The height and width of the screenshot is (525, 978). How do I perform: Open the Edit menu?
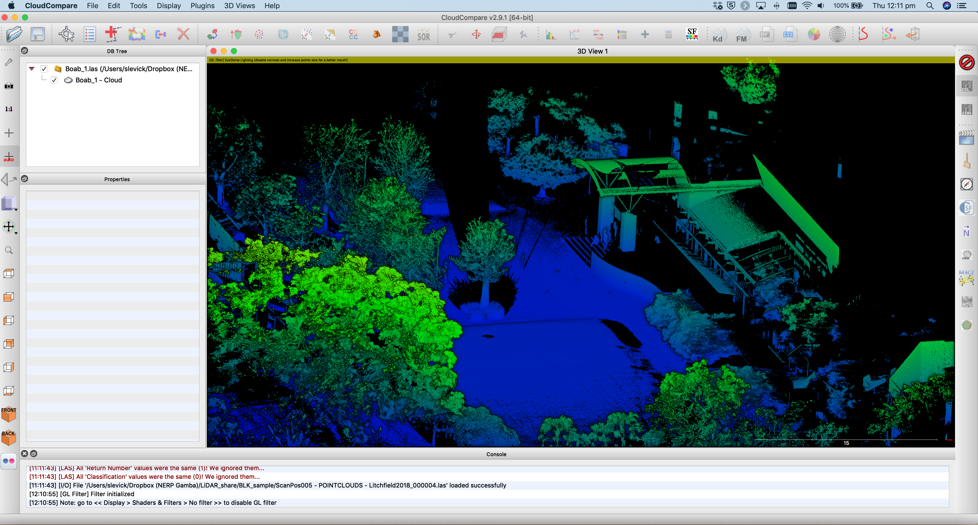point(114,6)
